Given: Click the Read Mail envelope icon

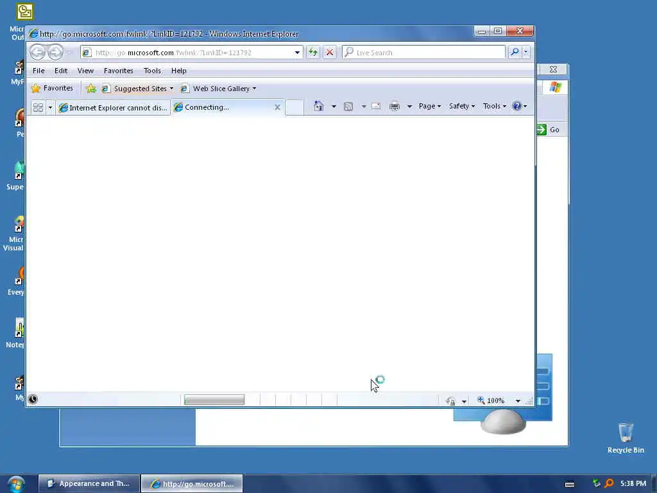Looking at the screenshot, I should coord(376,106).
